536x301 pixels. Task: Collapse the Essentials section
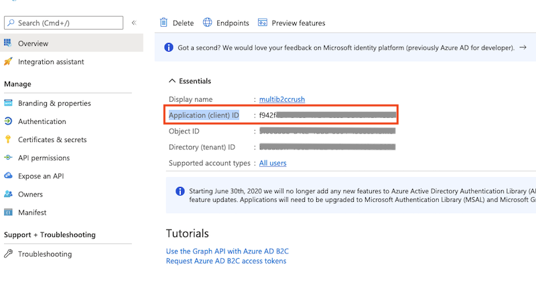(172, 80)
